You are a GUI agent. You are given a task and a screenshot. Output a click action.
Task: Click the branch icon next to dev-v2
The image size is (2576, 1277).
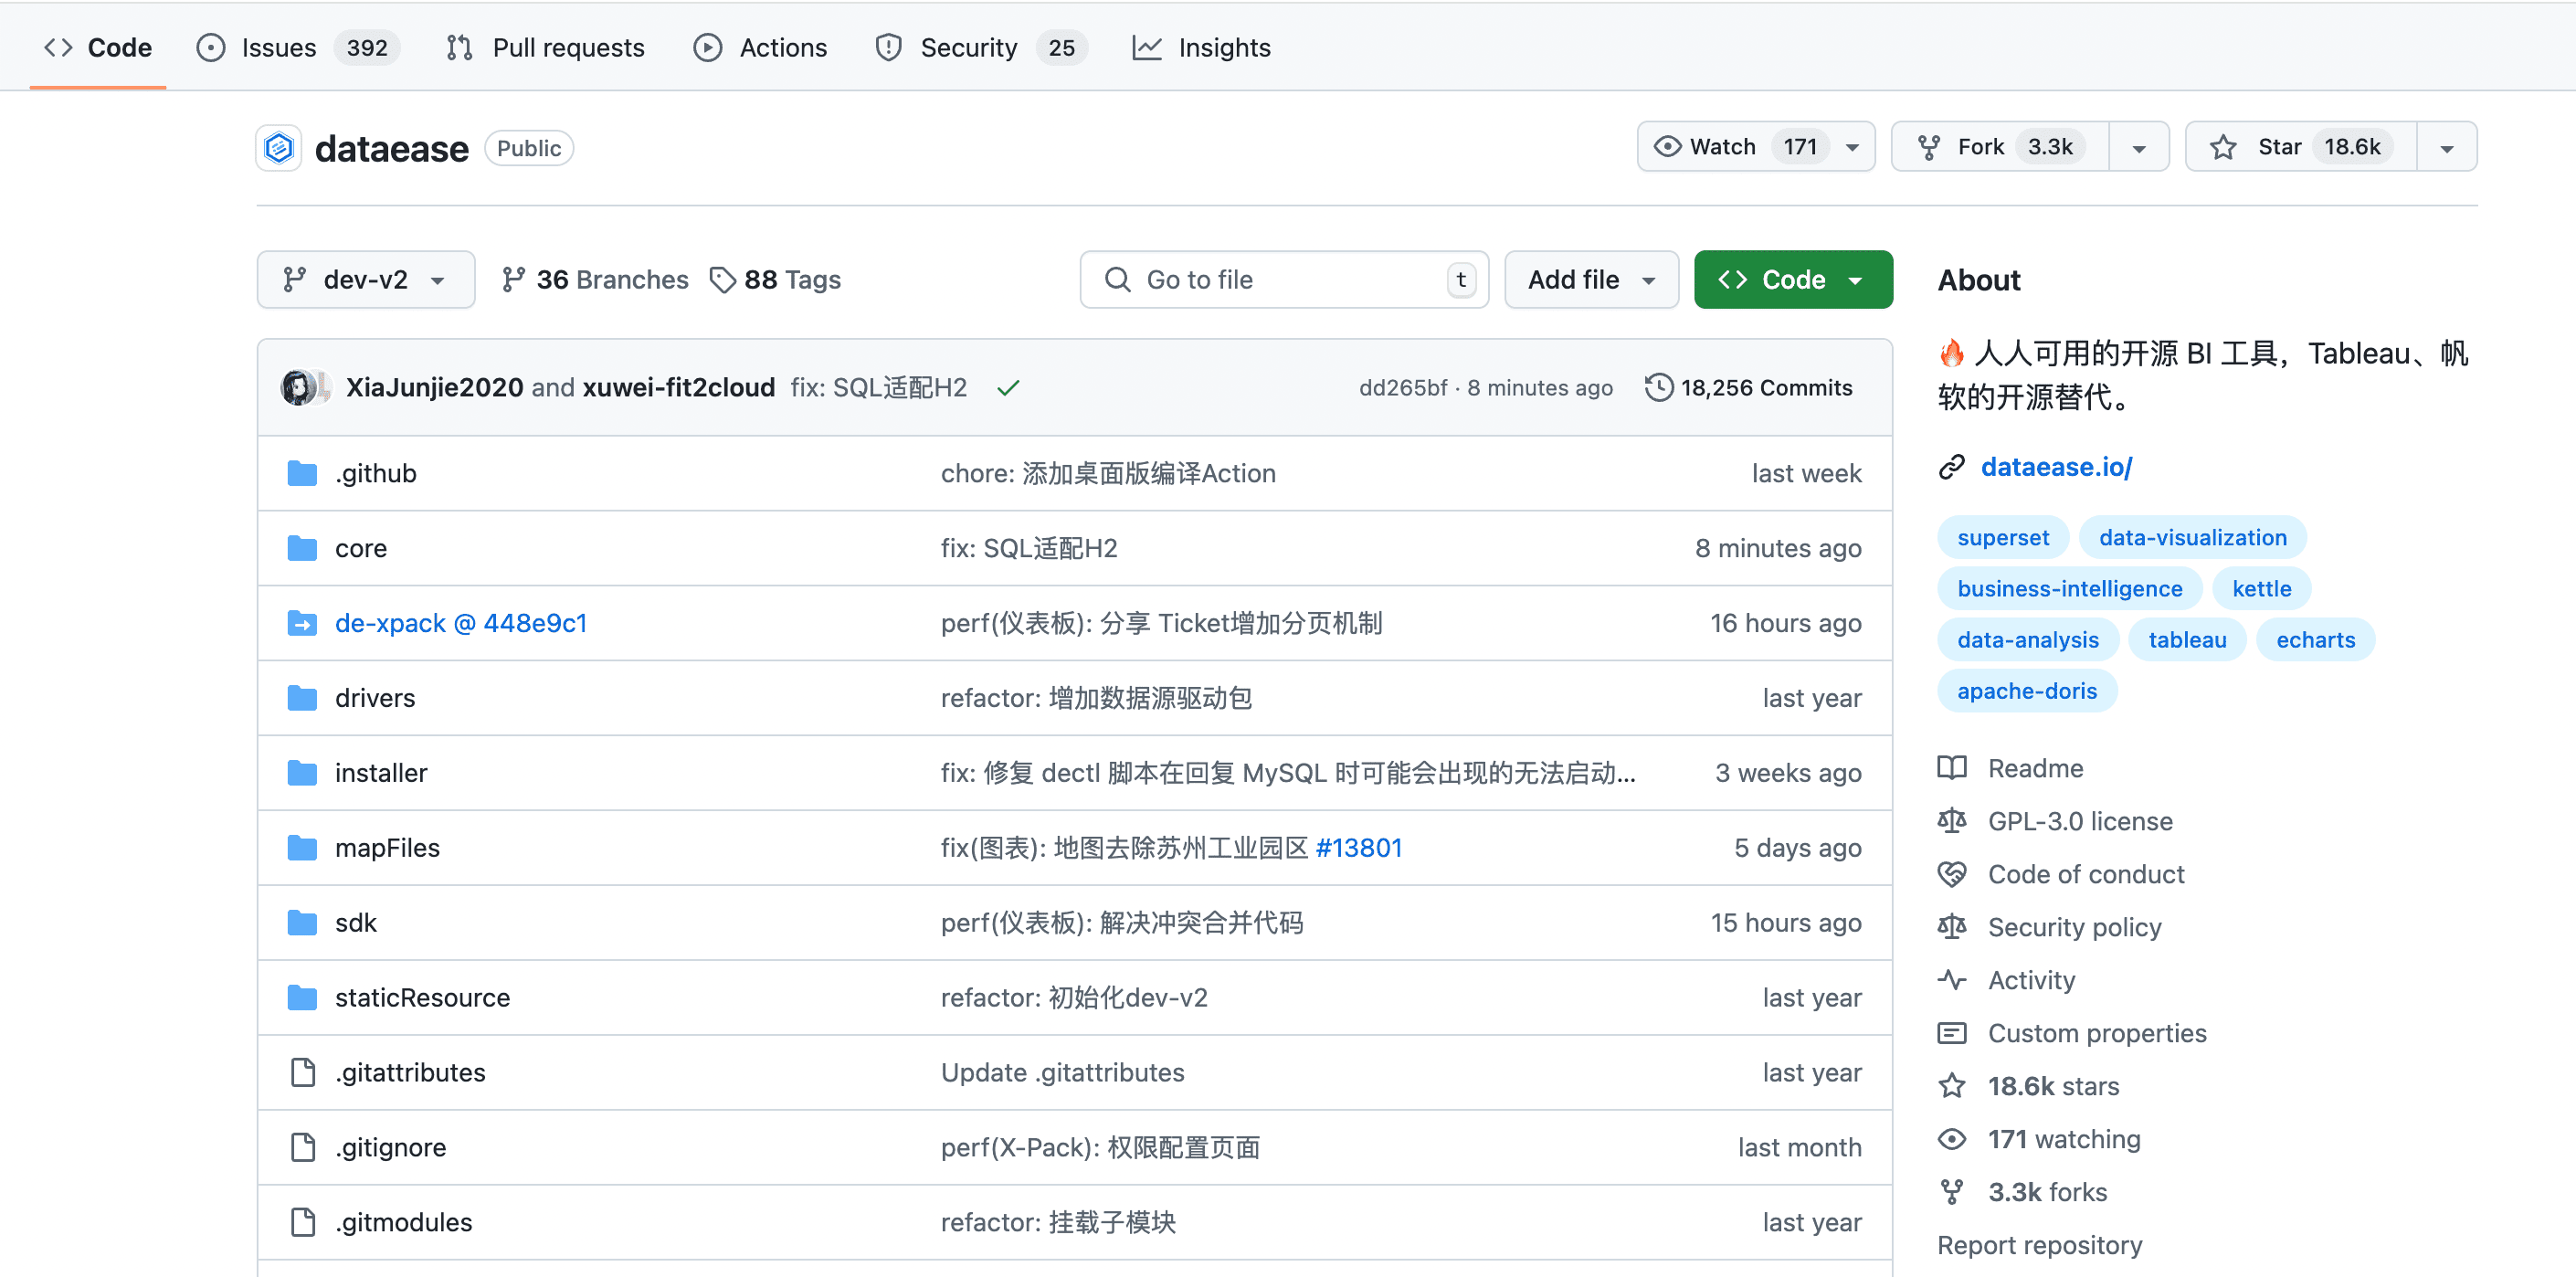(292, 279)
